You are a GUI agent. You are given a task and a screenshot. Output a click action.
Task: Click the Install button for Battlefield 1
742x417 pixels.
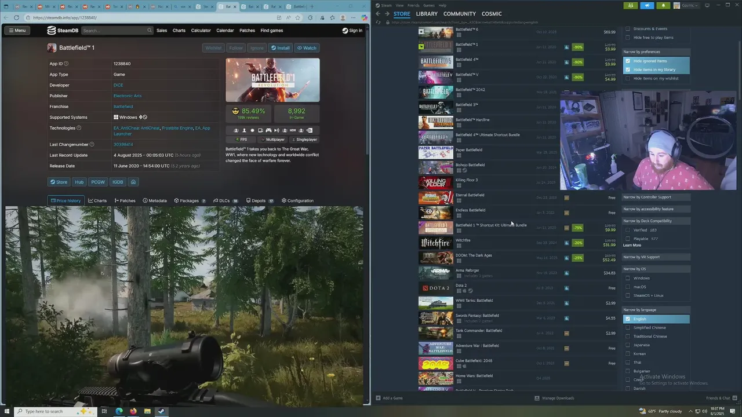(x=281, y=48)
